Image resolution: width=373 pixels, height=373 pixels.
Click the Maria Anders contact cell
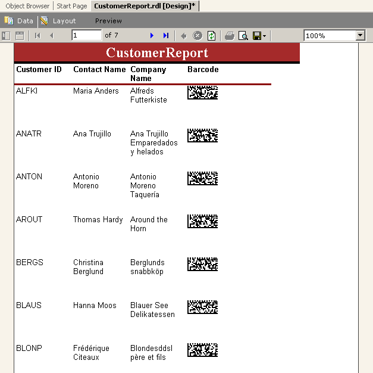(x=96, y=91)
